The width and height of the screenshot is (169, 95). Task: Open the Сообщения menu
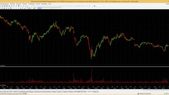click(x=31, y=4)
